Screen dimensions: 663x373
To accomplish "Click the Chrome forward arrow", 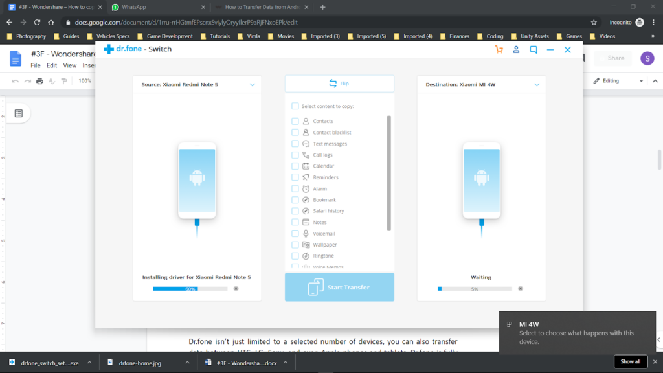I will [x=23, y=23].
